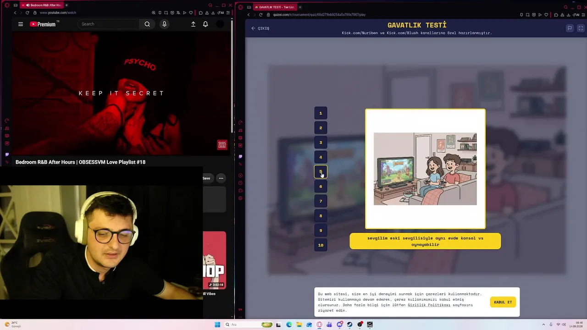The width and height of the screenshot is (587, 330).
Task: Reload the YouTube page
Action: [28, 13]
